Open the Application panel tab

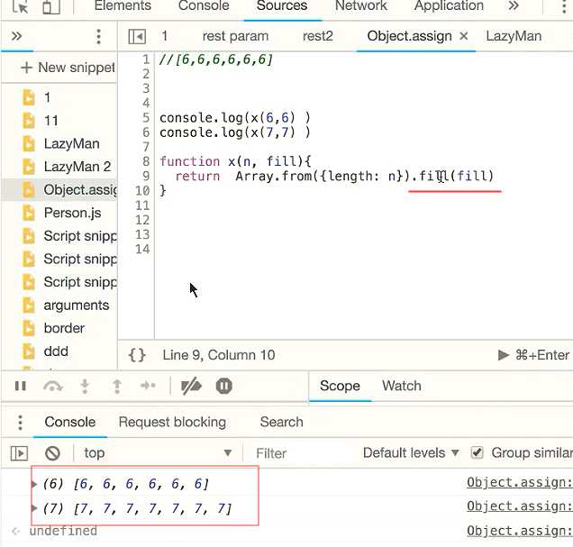point(449,5)
